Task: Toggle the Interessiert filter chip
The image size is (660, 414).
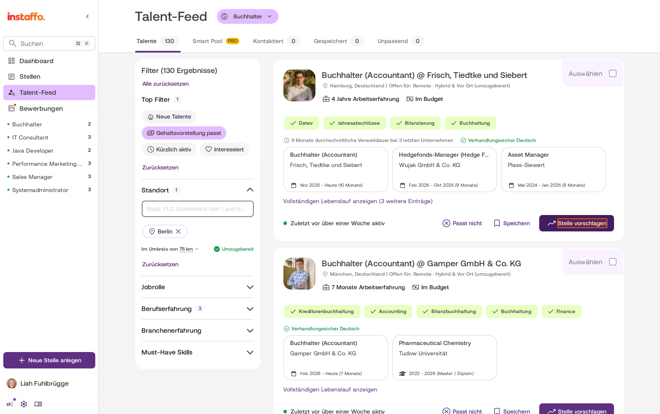Action: coord(224,149)
